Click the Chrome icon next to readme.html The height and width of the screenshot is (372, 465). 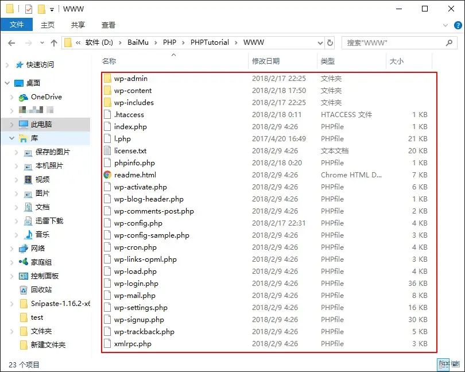pyautogui.click(x=107, y=175)
